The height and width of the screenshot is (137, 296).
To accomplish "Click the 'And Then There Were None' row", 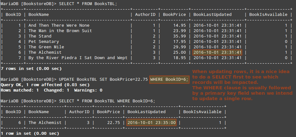I will click(x=59, y=25).
